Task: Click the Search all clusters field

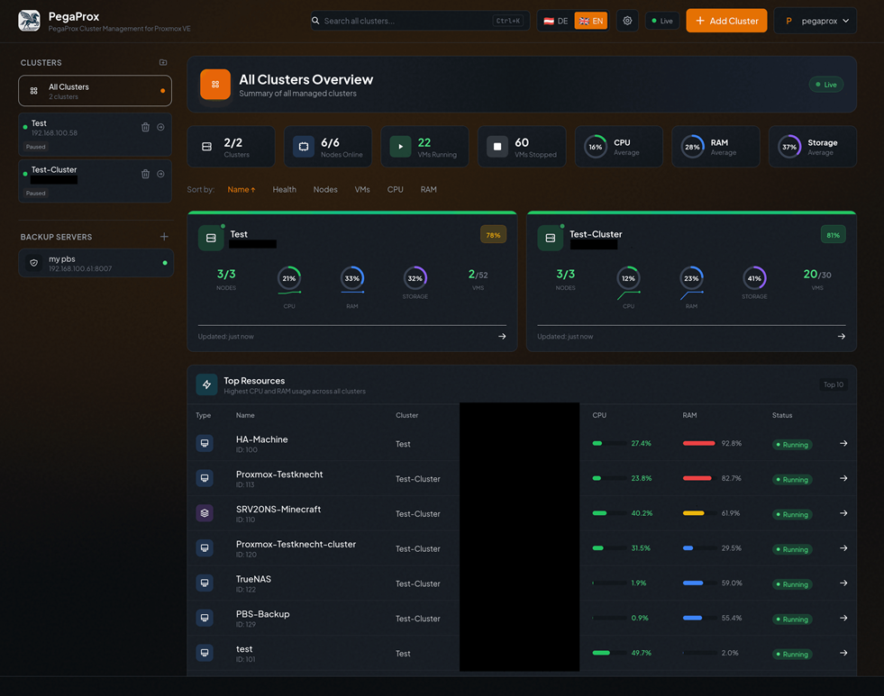Action: pos(420,21)
